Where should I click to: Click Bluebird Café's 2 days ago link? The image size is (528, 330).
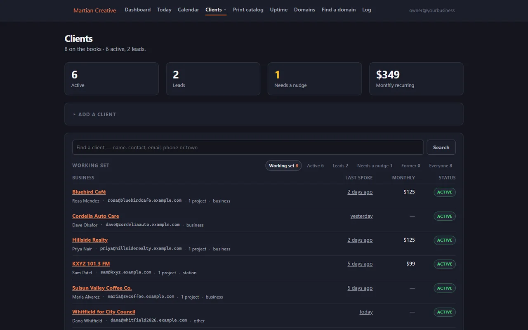(x=360, y=192)
